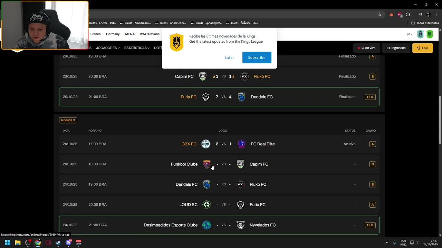Open first Builds - XrulliNeXru bookmark
The image size is (442, 248).
(135, 23)
